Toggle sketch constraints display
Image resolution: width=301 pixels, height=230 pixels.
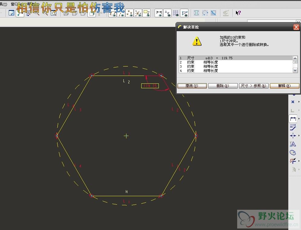coord(167,13)
